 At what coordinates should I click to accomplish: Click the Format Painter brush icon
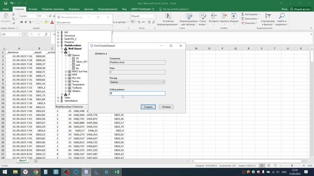pyautogui.click(x=13, y=23)
